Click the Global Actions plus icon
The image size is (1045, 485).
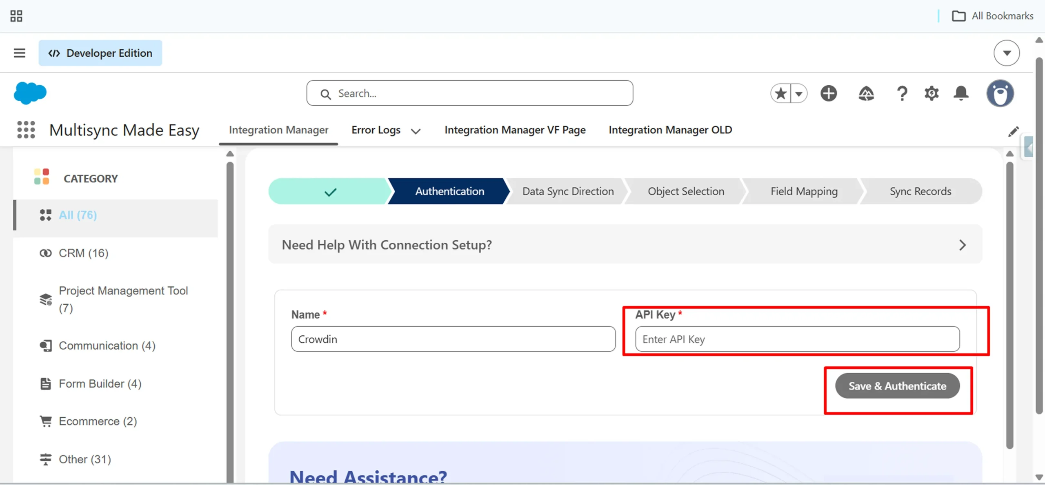pos(829,93)
